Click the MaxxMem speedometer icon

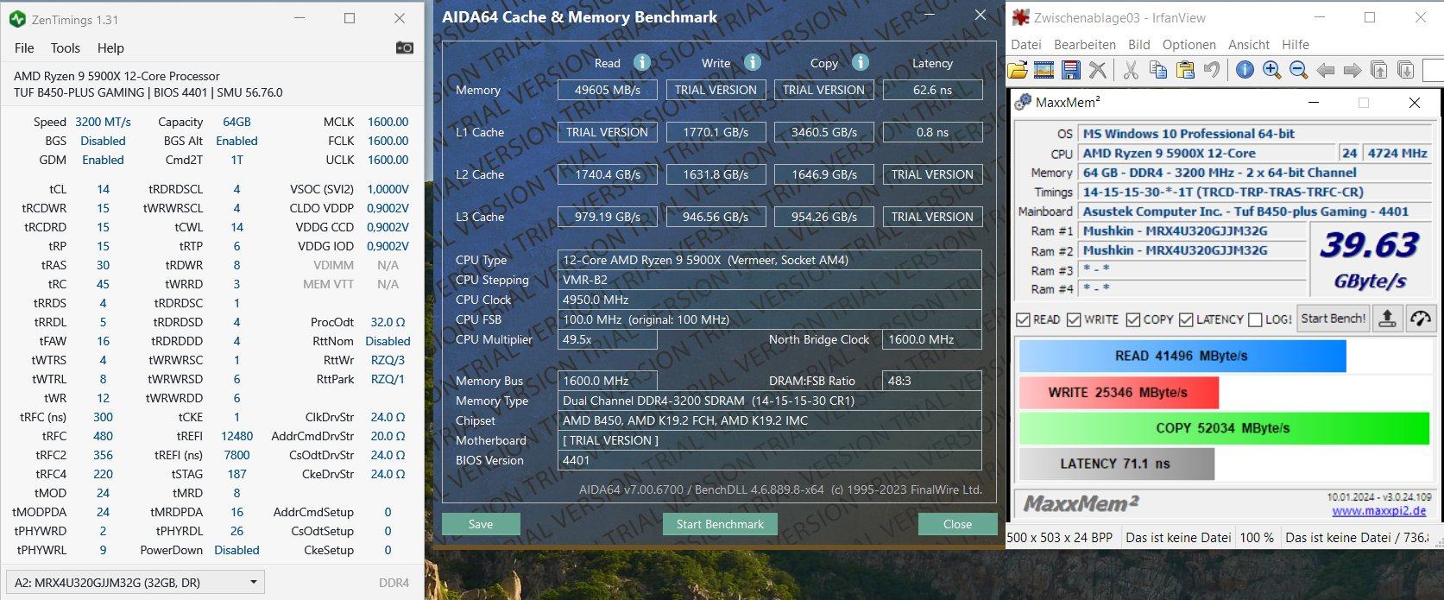[1420, 319]
